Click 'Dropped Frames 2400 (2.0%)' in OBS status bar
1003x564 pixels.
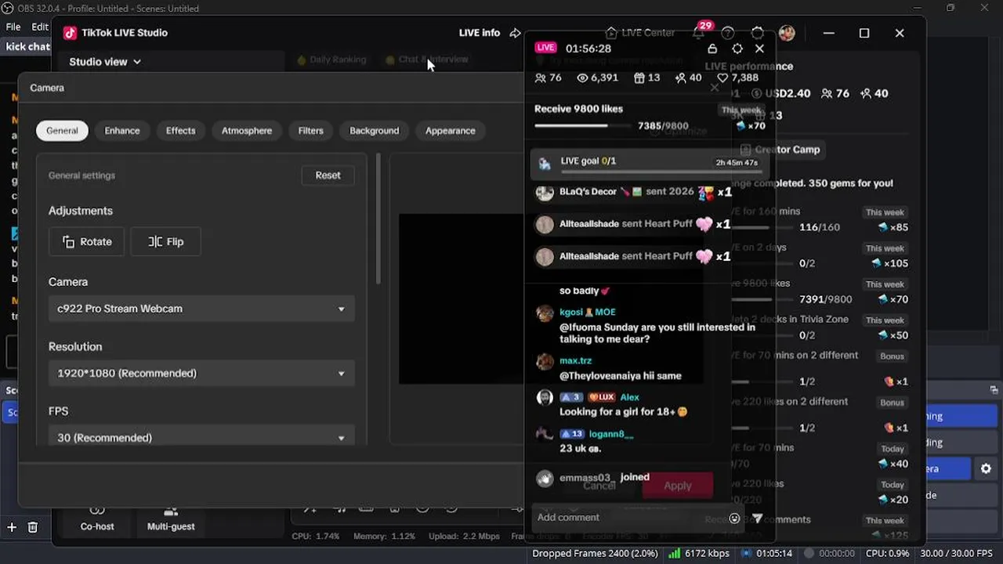(x=595, y=554)
